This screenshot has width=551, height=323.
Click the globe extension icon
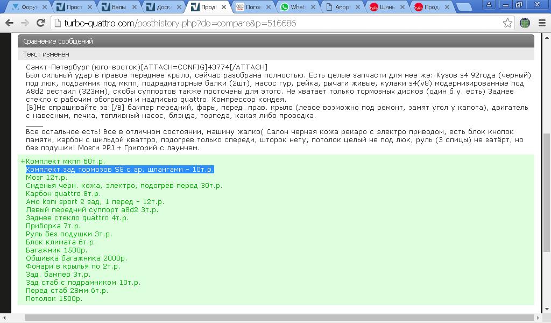pyautogui.click(x=525, y=23)
